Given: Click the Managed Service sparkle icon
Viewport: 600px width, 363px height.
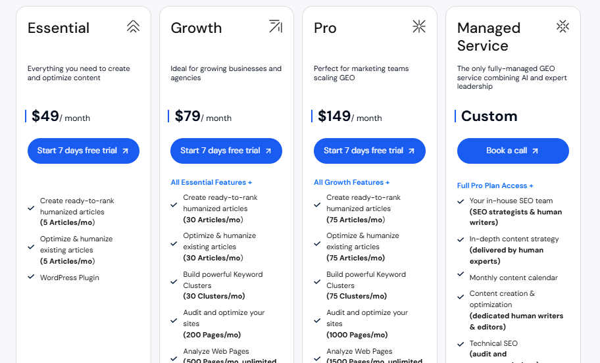Looking at the screenshot, I should 562,26.
